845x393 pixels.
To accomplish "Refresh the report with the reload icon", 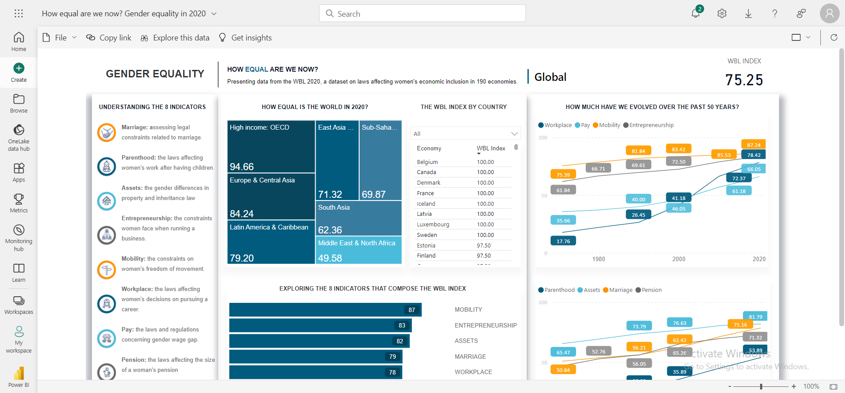I will [x=834, y=37].
